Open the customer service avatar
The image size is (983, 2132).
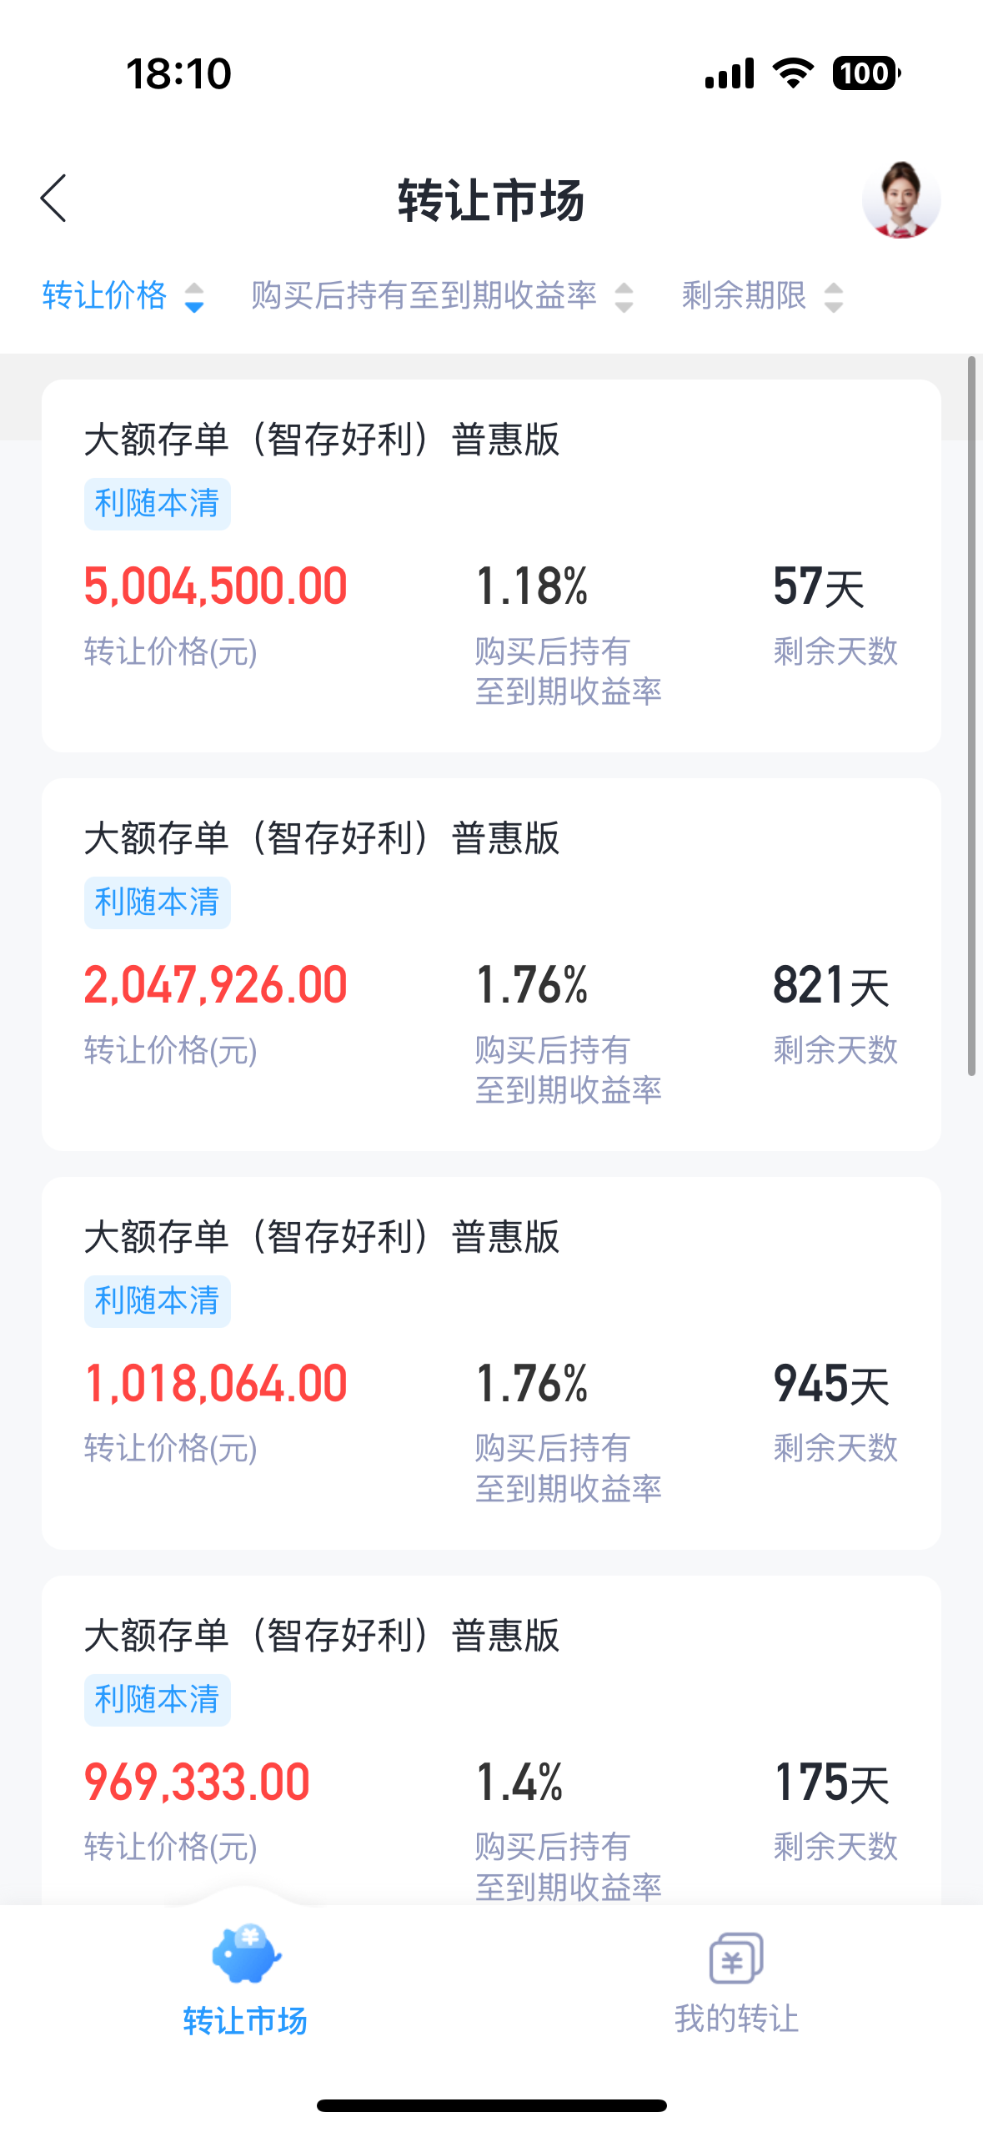pos(900,200)
